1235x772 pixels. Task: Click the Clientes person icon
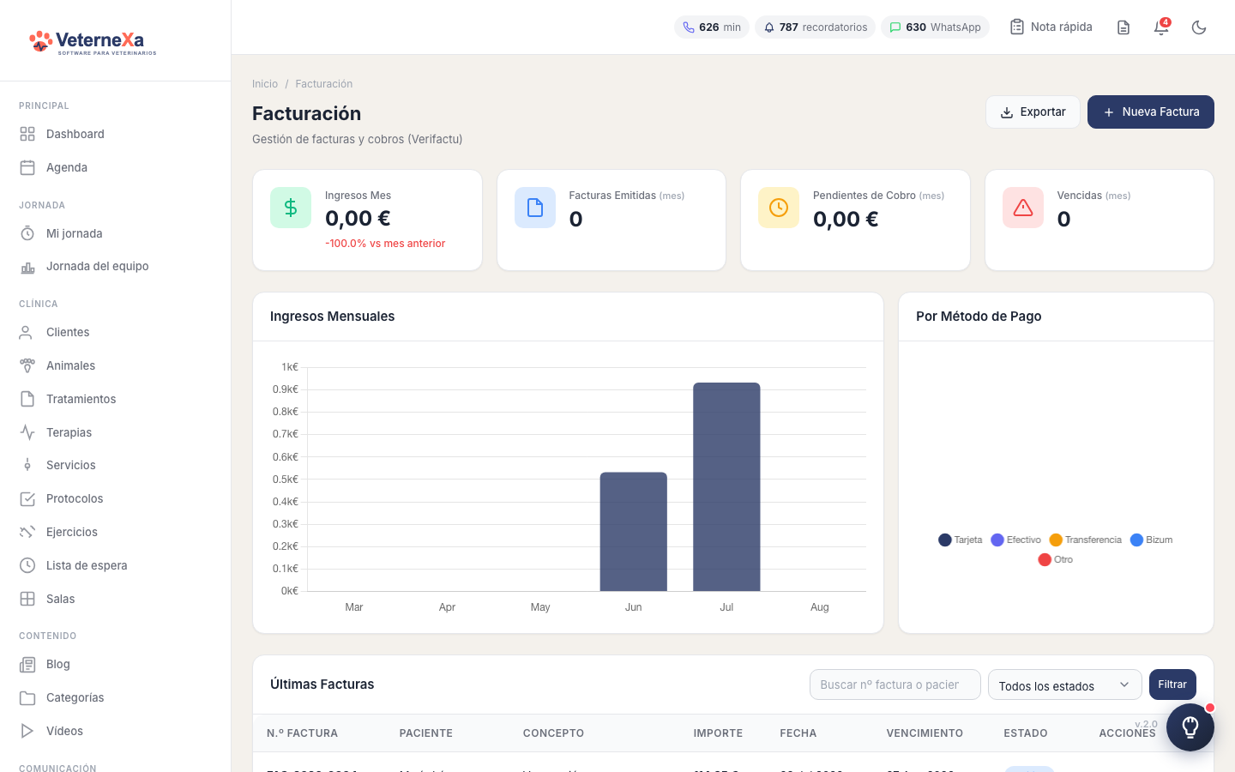27,332
